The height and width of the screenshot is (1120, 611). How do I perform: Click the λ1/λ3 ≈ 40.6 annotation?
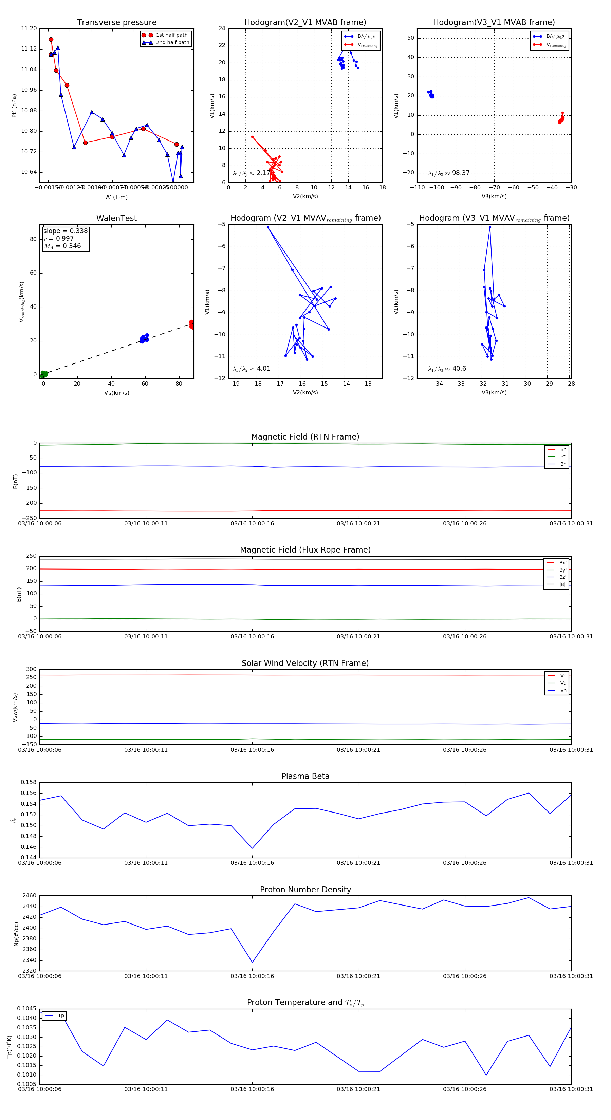[x=447, y=369]
